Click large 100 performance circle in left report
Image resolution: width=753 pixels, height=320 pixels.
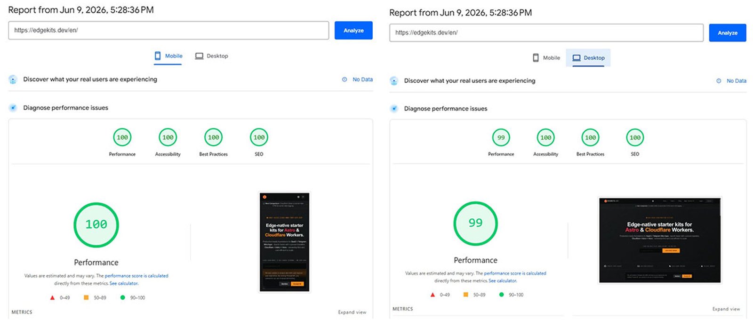click(x=96, y=225)
